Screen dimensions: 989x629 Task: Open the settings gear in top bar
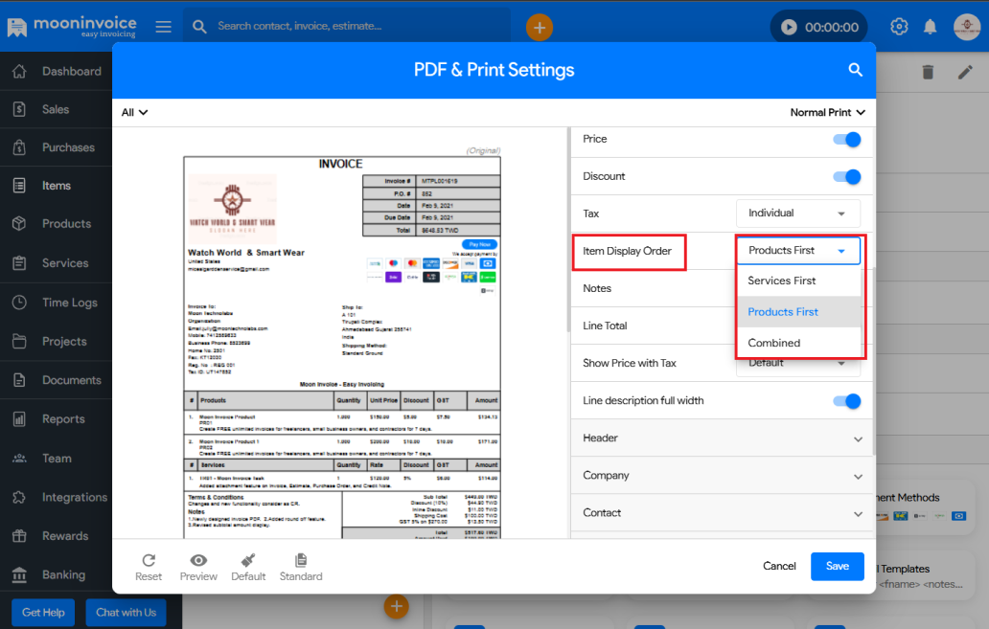899,27
